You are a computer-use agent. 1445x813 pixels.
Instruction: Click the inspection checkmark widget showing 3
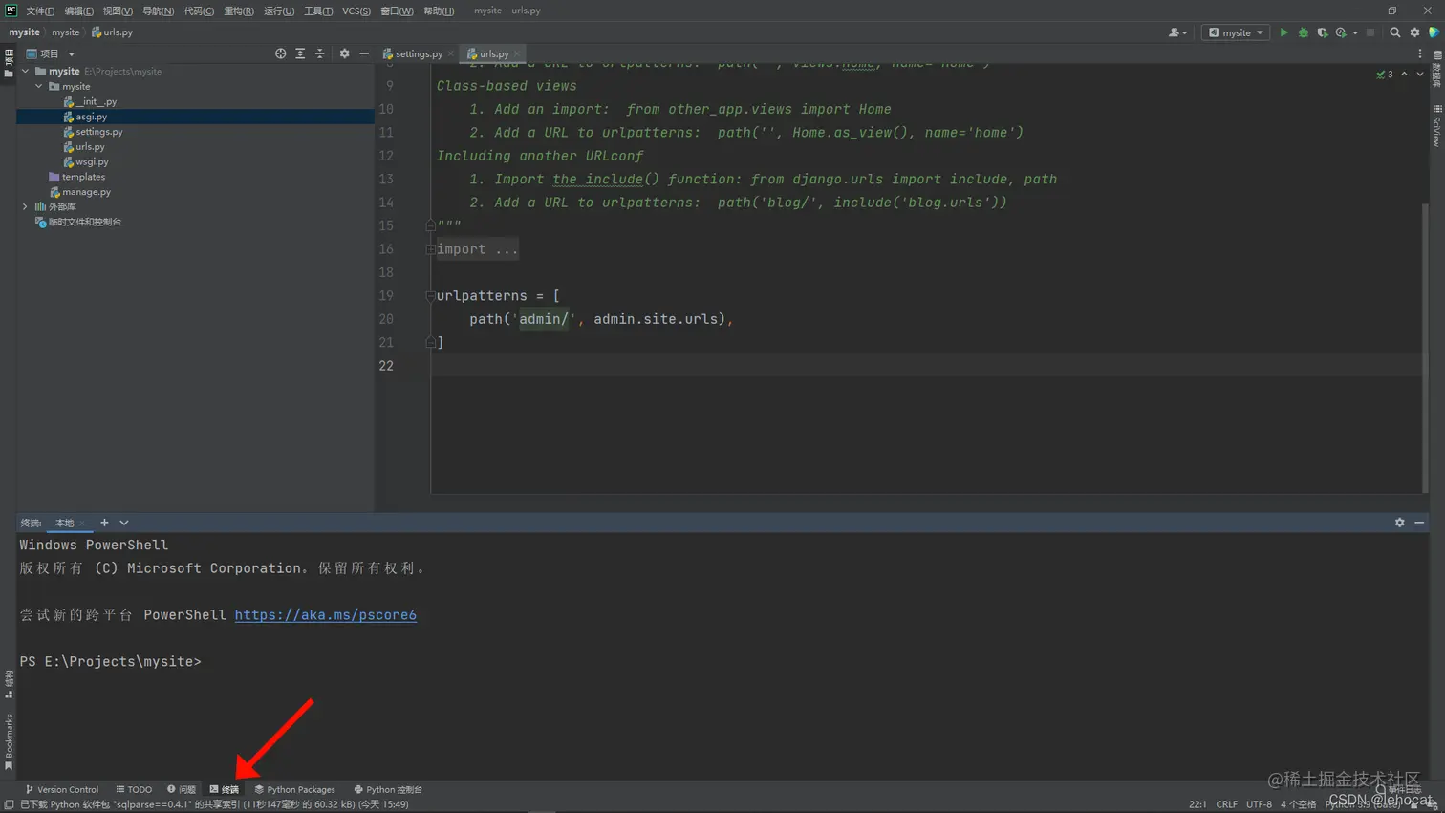[1385, 75]
